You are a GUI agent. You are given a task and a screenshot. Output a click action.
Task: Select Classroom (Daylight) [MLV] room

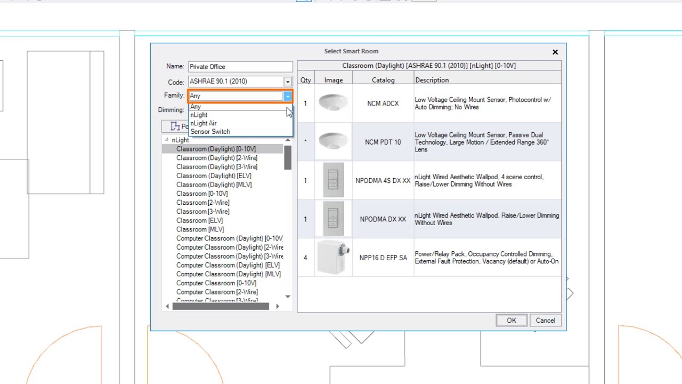[x=214, y=185]
